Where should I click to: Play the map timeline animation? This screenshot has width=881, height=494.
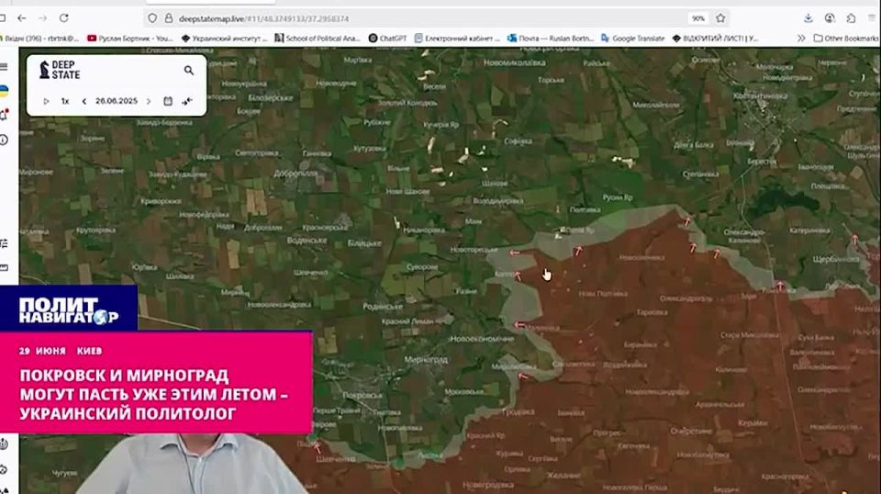(47, 101)
